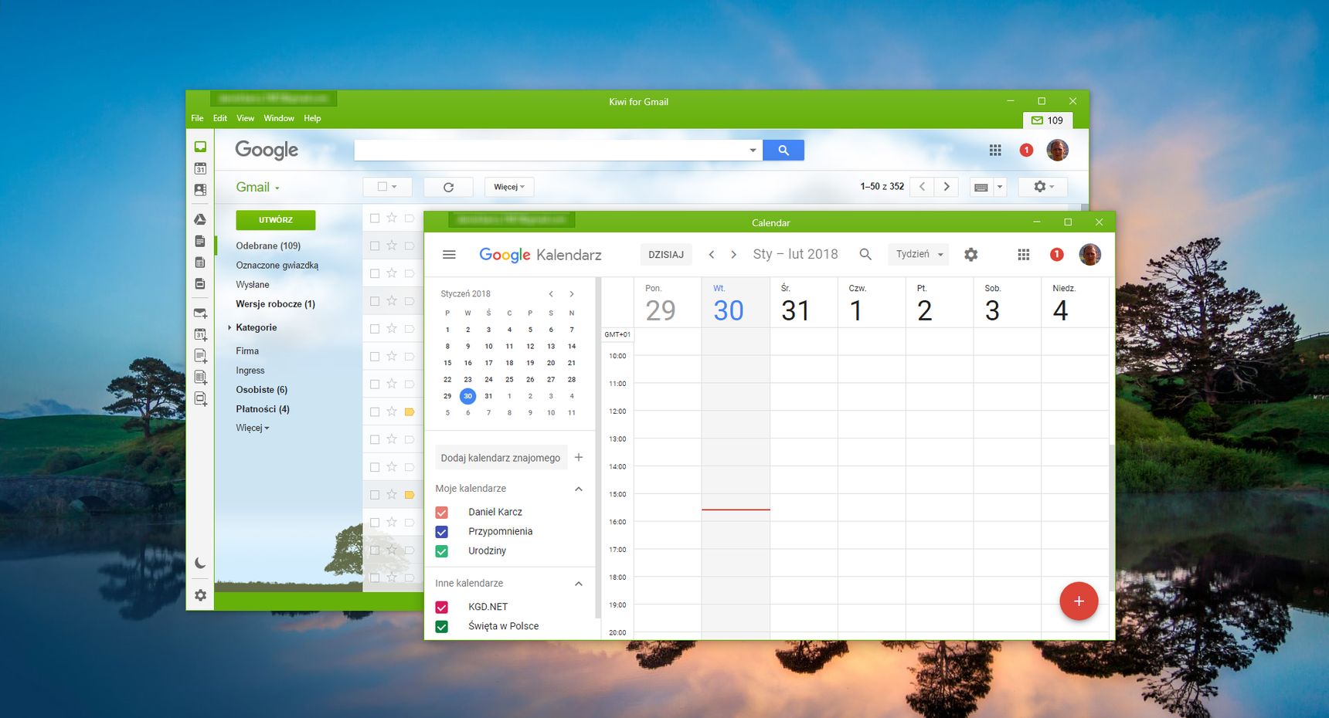This screenshot has width=1329, height=718.
Task: Open the search options arrow in Gmail
Action: click(x=753, y=151)
